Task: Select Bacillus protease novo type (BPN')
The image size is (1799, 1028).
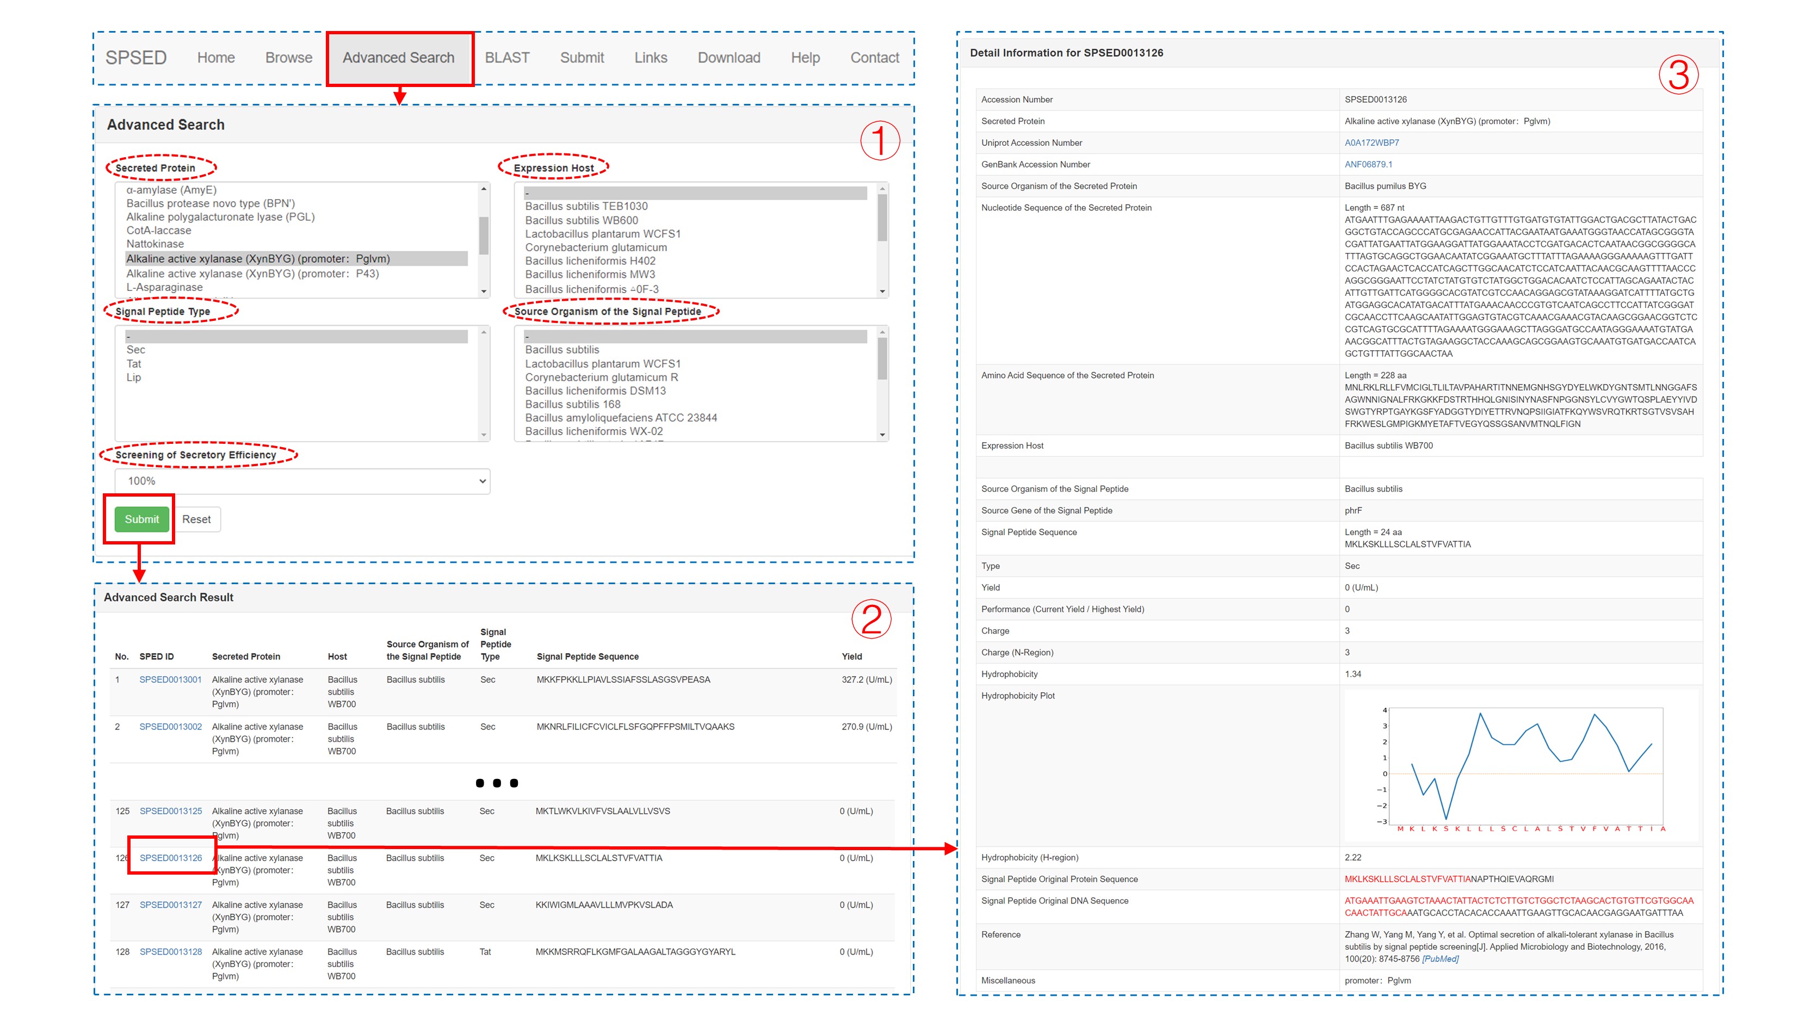Action: [x=211, y=203]
